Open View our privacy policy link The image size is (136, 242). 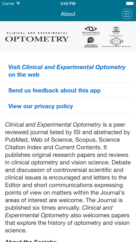68,106
